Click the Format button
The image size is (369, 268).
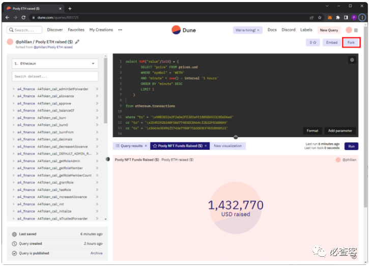(x=313, y=131)
